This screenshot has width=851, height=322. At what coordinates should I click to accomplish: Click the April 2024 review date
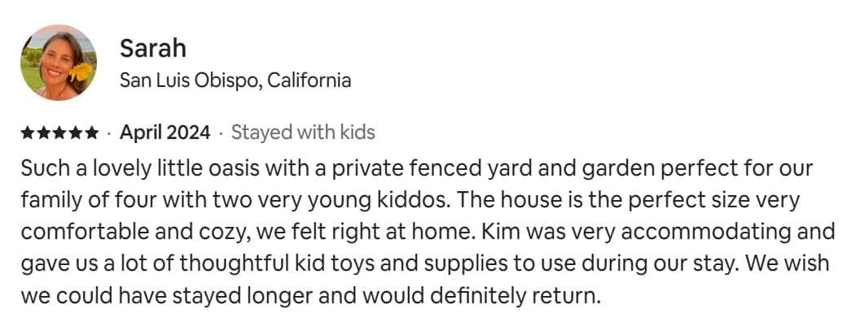(165, 133)
